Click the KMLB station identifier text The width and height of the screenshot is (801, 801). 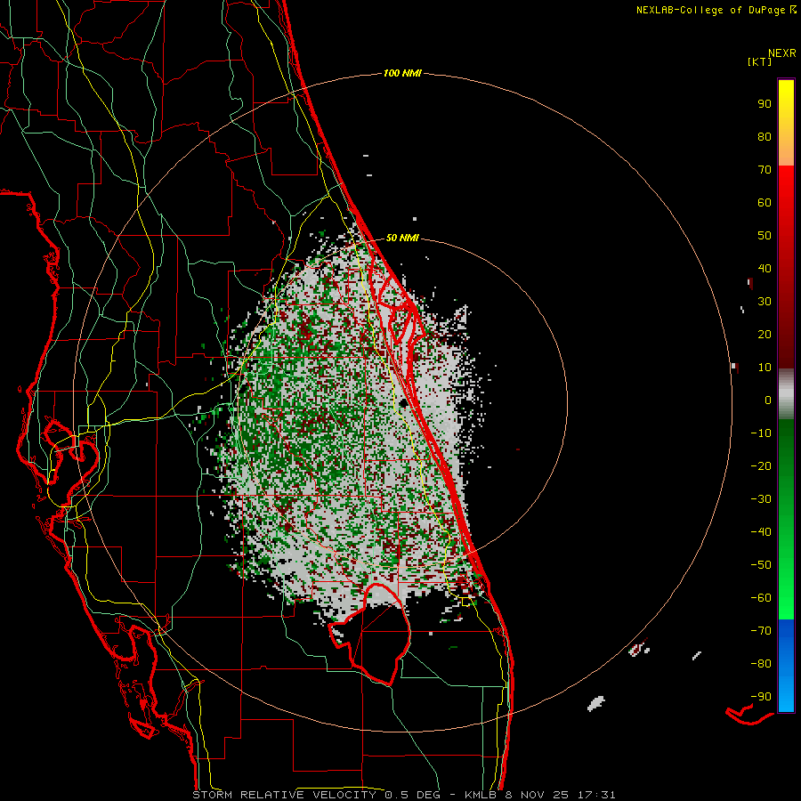pyautogui.click(x=481, y=795)
